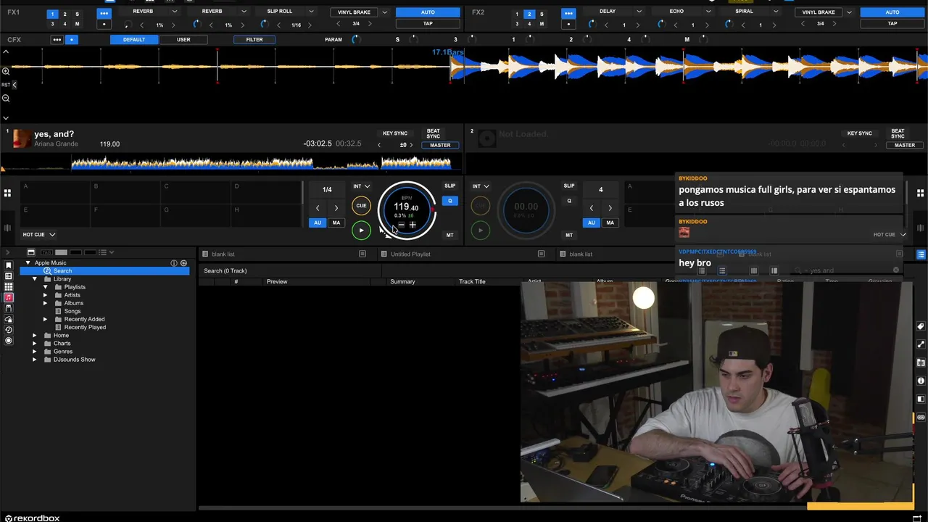
Task: Show hot cue pad grid icon on deck 1
Action: tap(7, 193)
